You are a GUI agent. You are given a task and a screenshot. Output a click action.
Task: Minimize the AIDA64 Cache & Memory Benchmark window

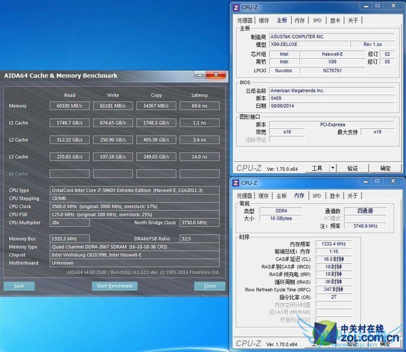coord(199,75)
